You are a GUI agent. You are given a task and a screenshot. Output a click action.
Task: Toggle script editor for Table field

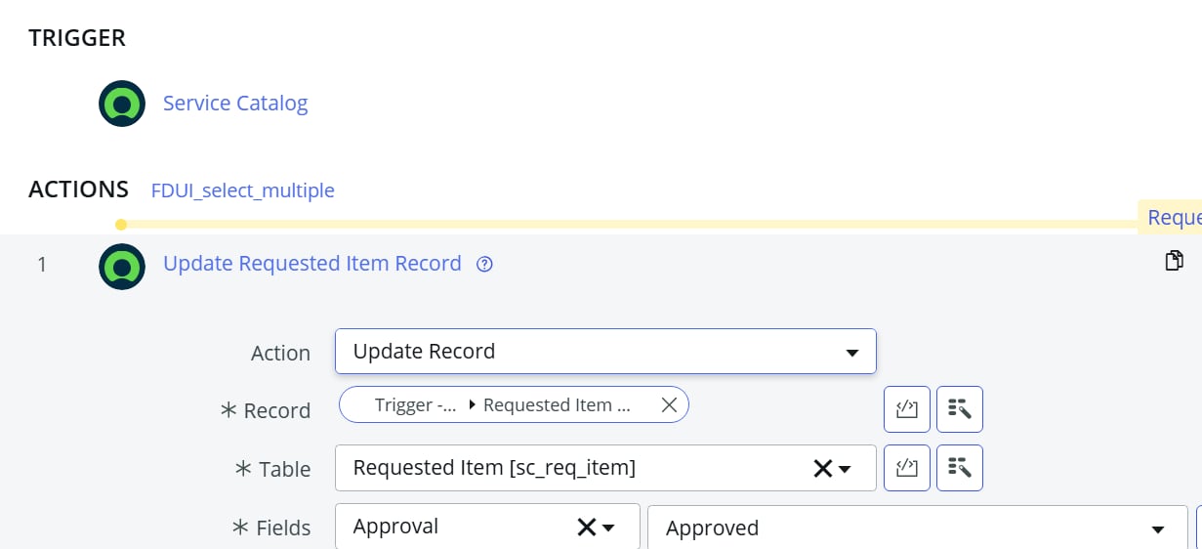click(907, 468)
